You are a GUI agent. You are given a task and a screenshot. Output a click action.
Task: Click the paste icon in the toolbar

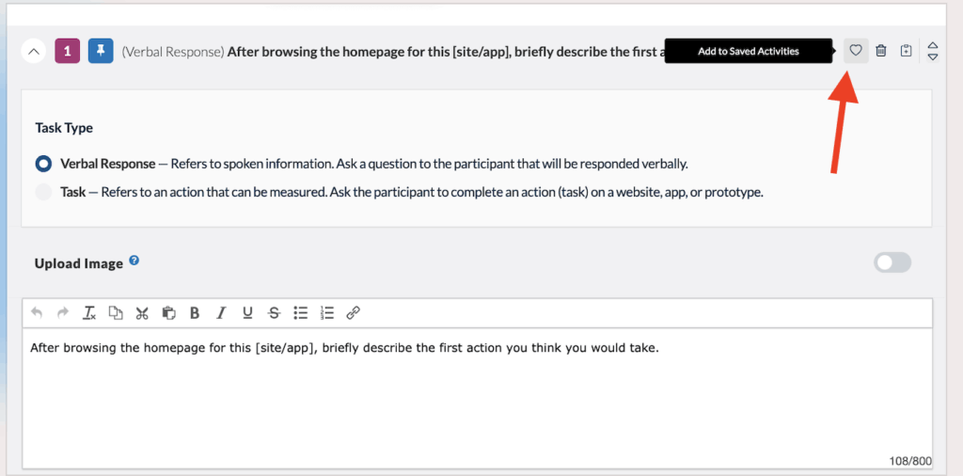[169, 313]
